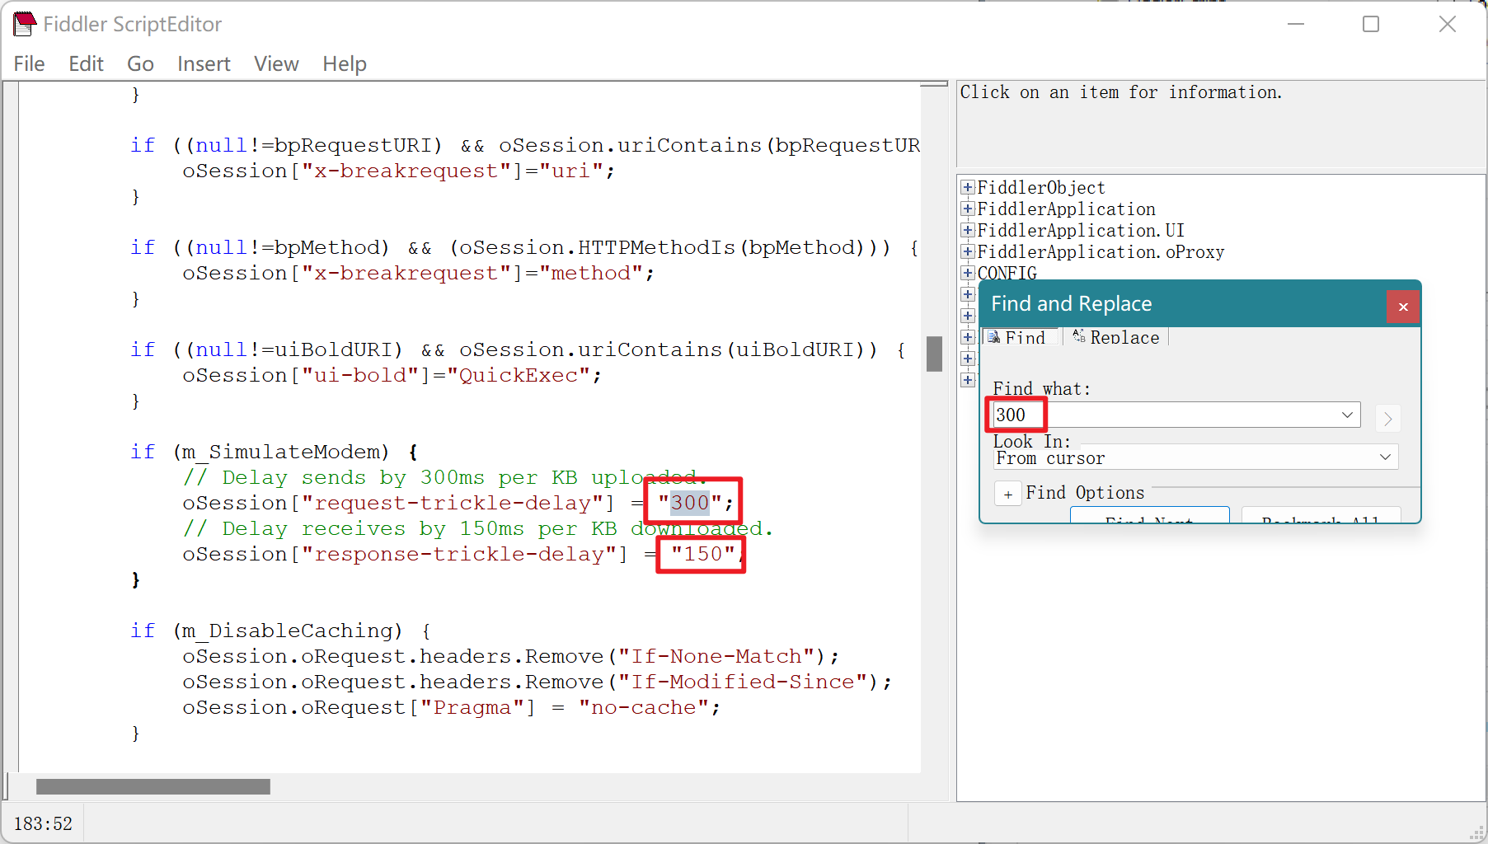Open the Go menu

[140, 63]
